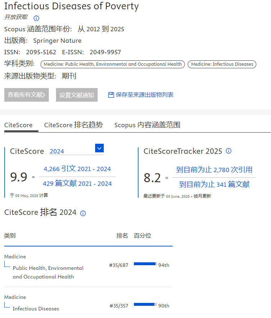271x318 pixels.
Task: Switch to the CiteScore 排名趋势 tab
Action: [x=73, y=125]
